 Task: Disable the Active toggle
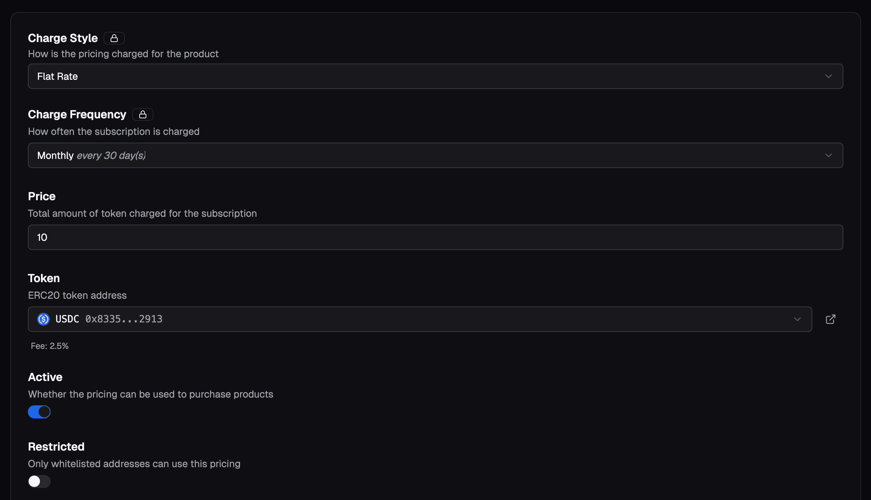(39, 411)
